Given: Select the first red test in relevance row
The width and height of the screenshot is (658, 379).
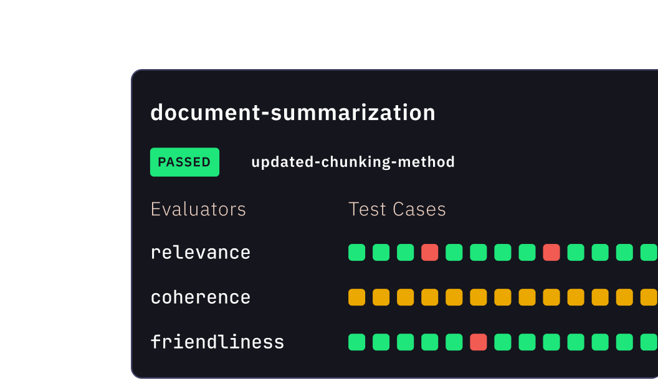Looking at the screenshot, I should (x=429, y=252).
